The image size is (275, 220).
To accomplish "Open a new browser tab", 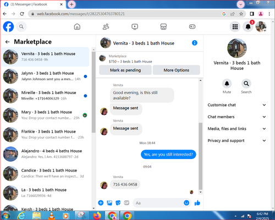I will 71,4.
